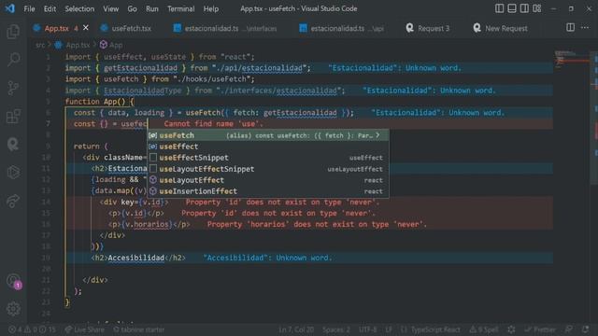Click tabnine starter status item
Viewport: 598px width, 336px height.
pos(138,329)
